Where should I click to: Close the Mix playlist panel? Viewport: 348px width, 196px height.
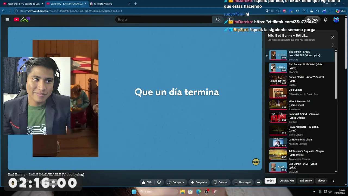[333, 37]
